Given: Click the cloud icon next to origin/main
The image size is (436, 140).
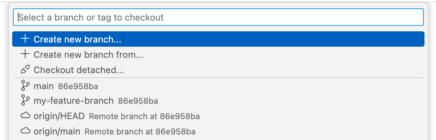Looking at the screenshot, I should click(25, 131).
